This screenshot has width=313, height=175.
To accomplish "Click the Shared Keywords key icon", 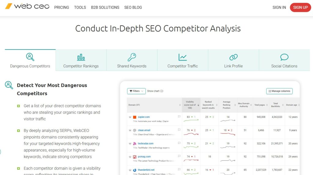I will click(x=132, y=57).
